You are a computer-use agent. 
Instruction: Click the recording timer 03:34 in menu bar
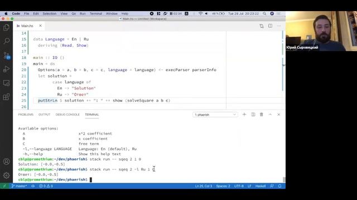176,13
